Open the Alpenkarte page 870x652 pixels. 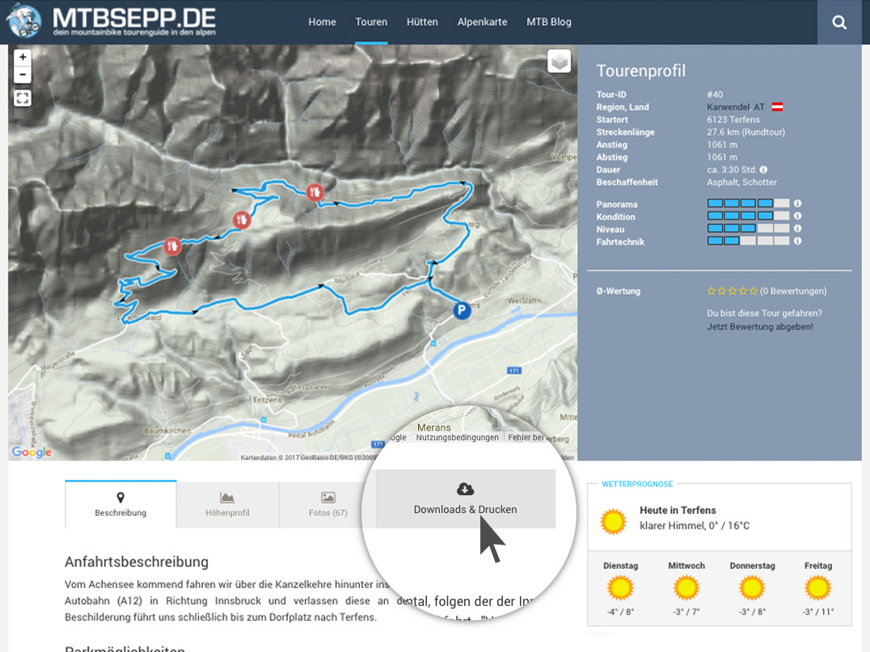tap(482, 22)
